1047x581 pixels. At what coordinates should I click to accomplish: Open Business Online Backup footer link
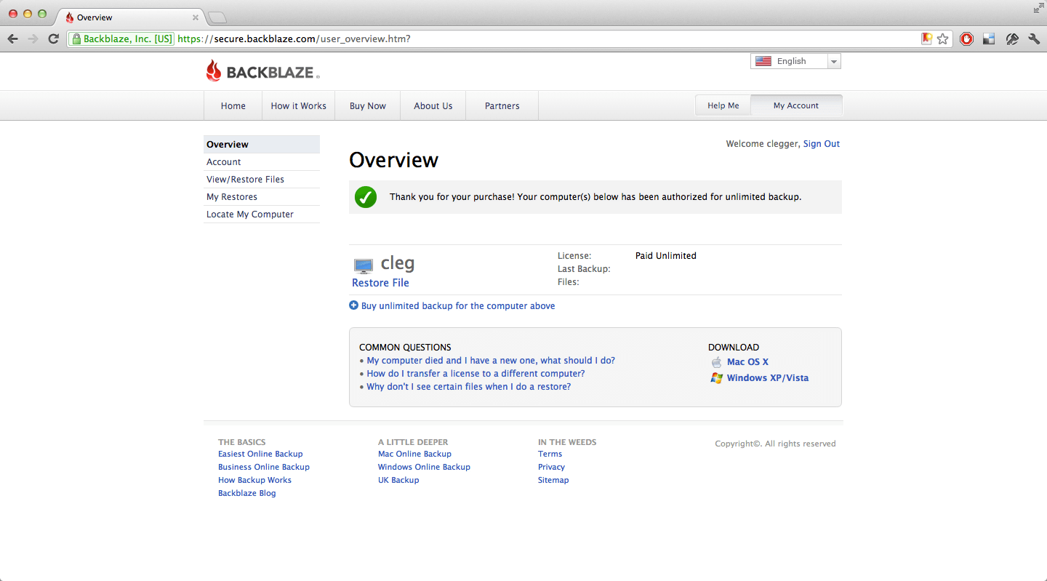[x=264, y=467]
